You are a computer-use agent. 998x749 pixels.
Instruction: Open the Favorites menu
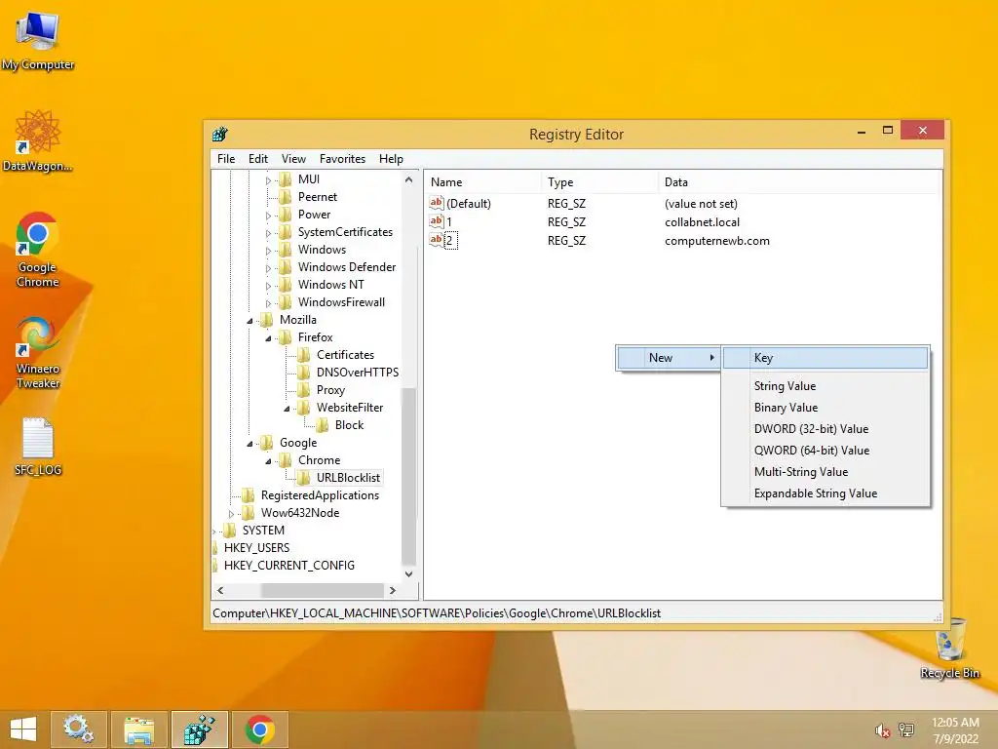click(x=342, y=159)
